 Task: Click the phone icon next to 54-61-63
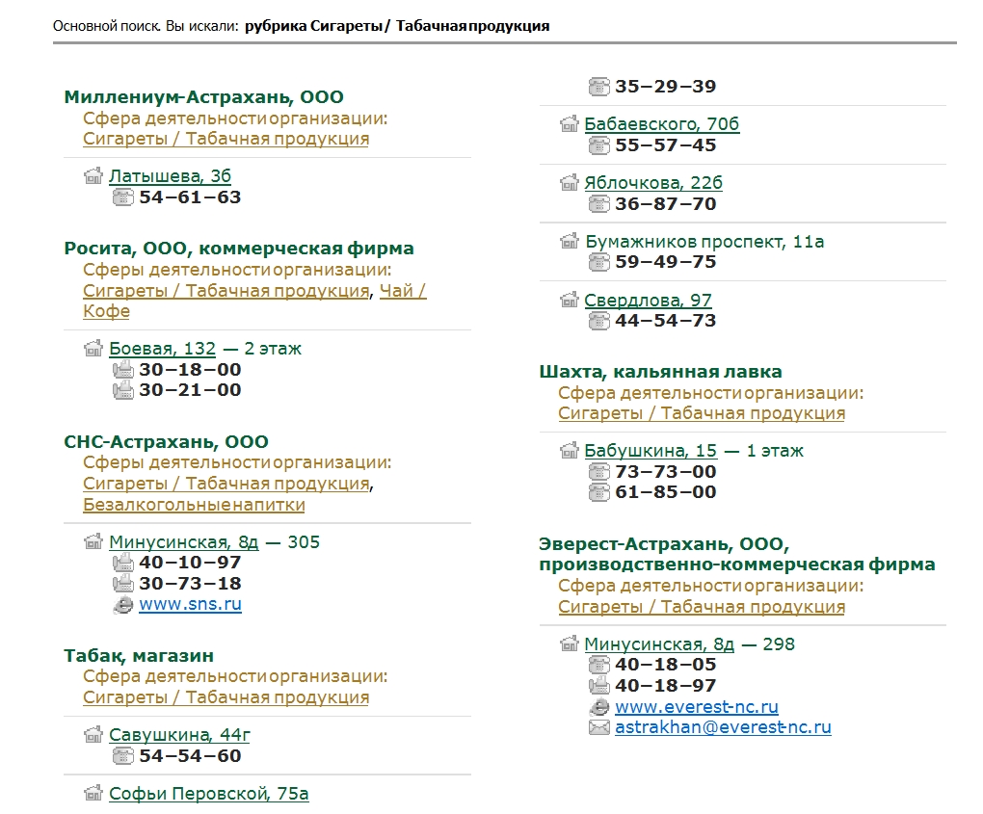coord(123,197)
